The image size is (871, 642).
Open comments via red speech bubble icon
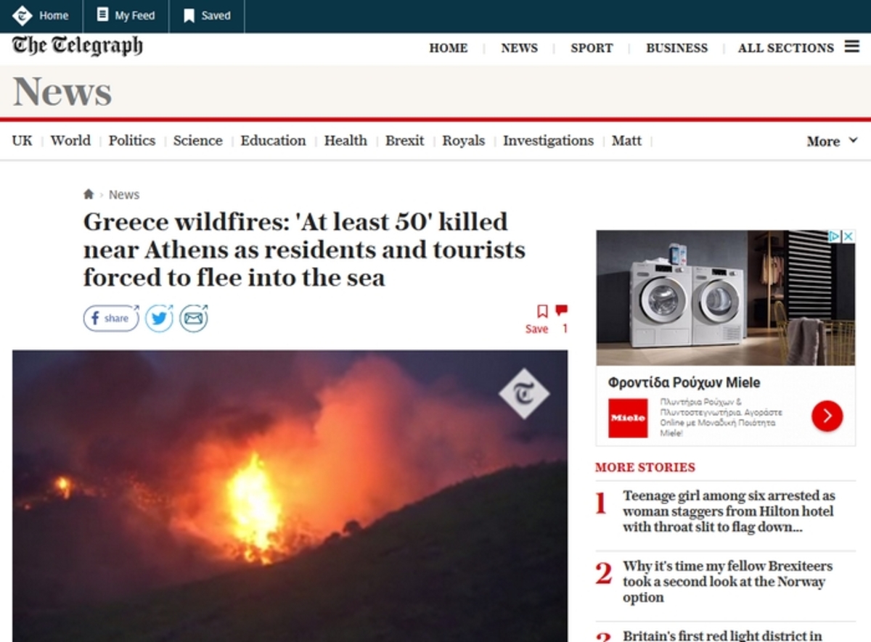pos(561,310)
